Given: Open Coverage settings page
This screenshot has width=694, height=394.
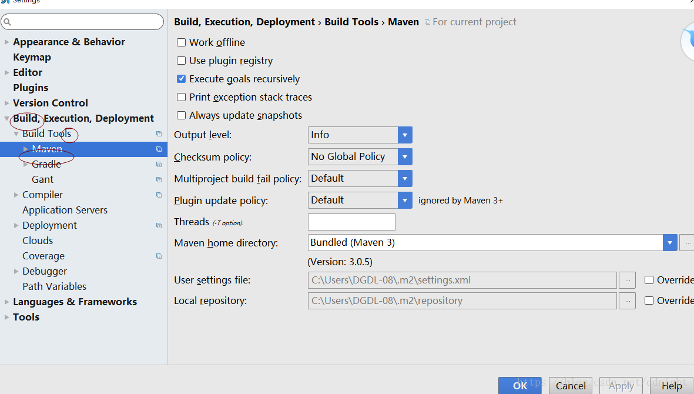Looking at the screenshot, I should click(x=43, y=256).
